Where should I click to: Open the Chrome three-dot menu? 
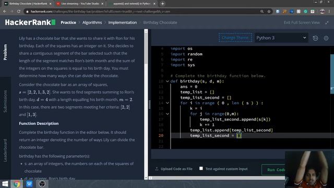point(329,11)
